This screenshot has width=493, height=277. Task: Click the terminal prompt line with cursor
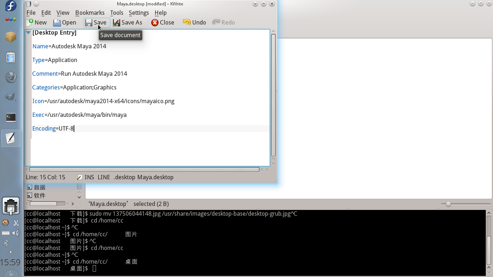click(61, 269)
